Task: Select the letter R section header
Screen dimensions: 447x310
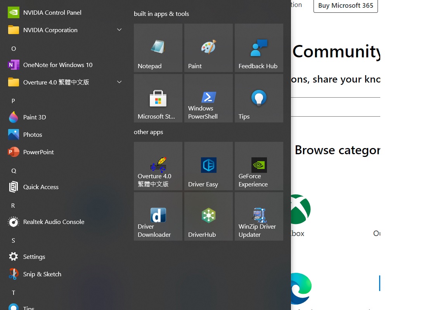Action: 13,205
